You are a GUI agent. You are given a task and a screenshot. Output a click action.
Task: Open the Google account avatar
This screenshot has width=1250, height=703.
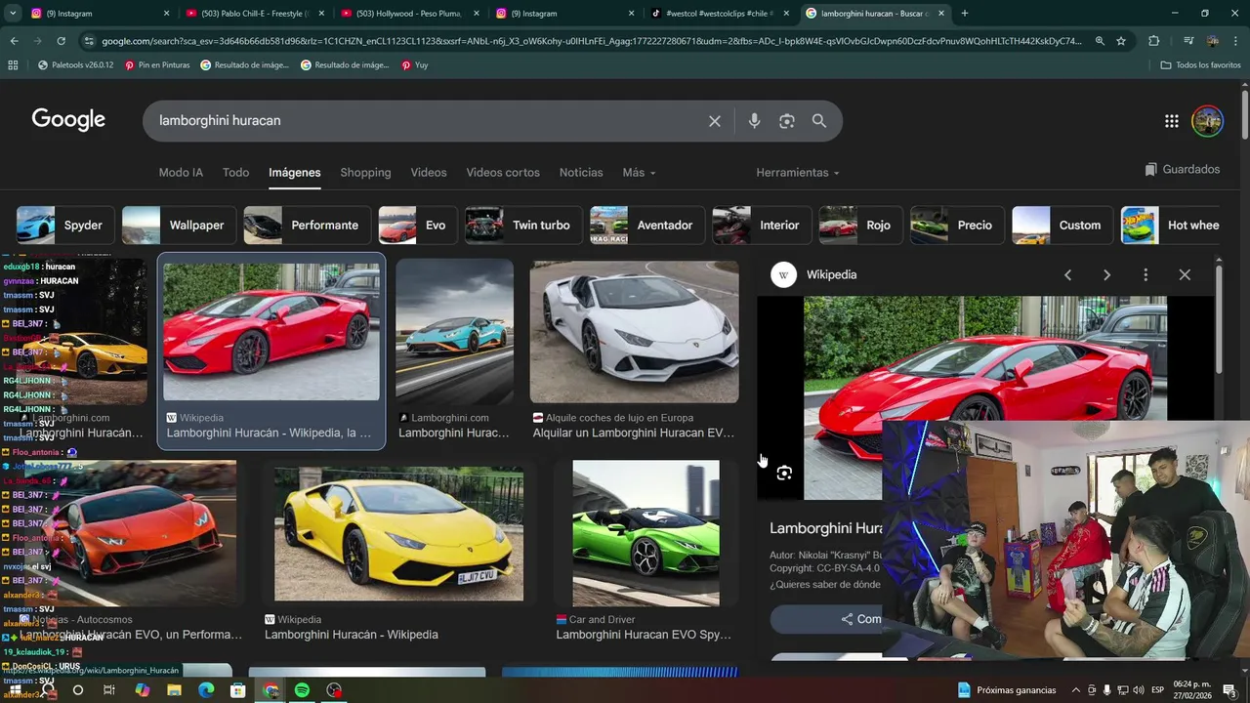(1207, 121)
